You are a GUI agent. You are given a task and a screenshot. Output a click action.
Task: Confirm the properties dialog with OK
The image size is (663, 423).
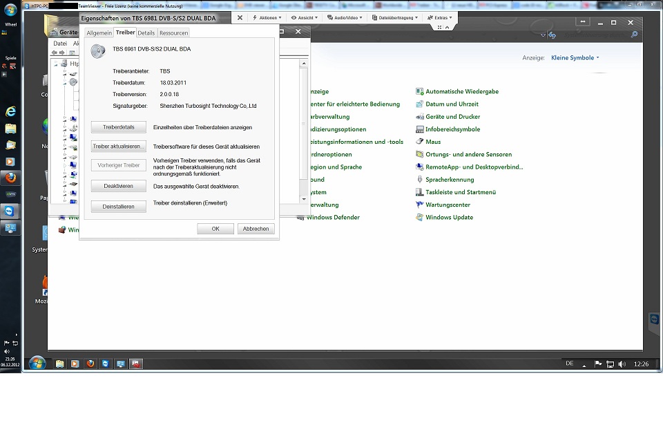215,228
